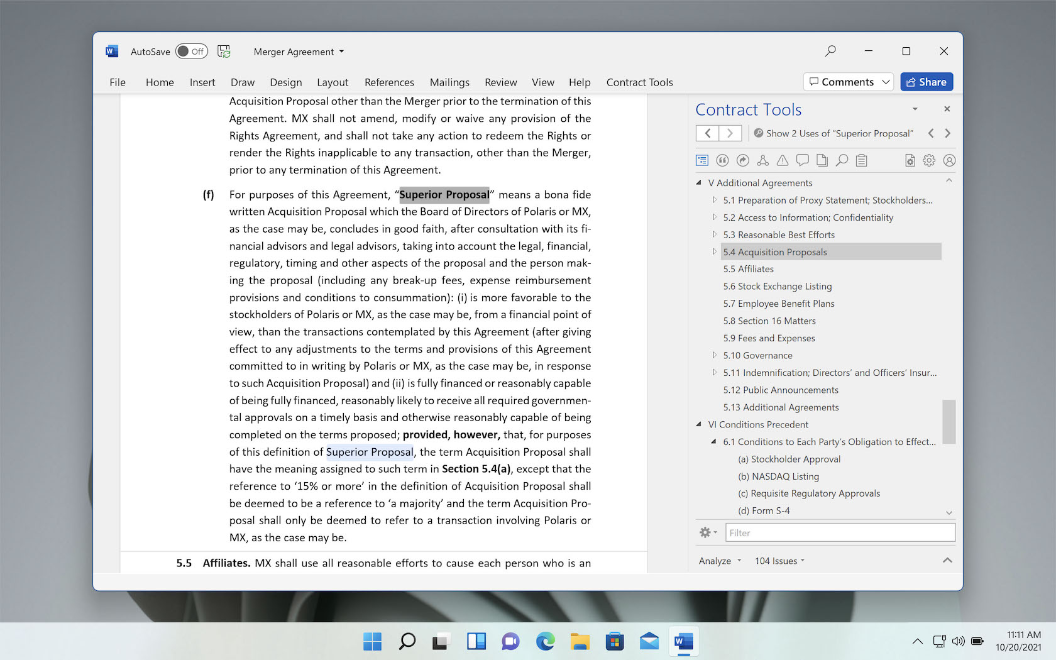The image size is (1056, 660).
Task: Open the document settings gear-page icon
Action: click(x=910, y=160)
